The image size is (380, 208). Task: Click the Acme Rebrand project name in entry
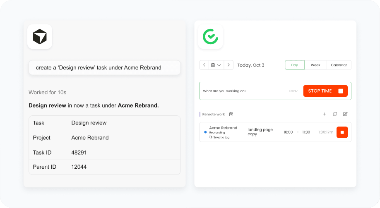223,128
